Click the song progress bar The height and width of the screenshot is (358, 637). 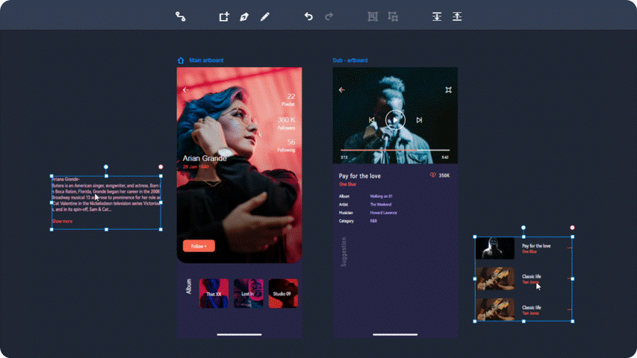395,150
